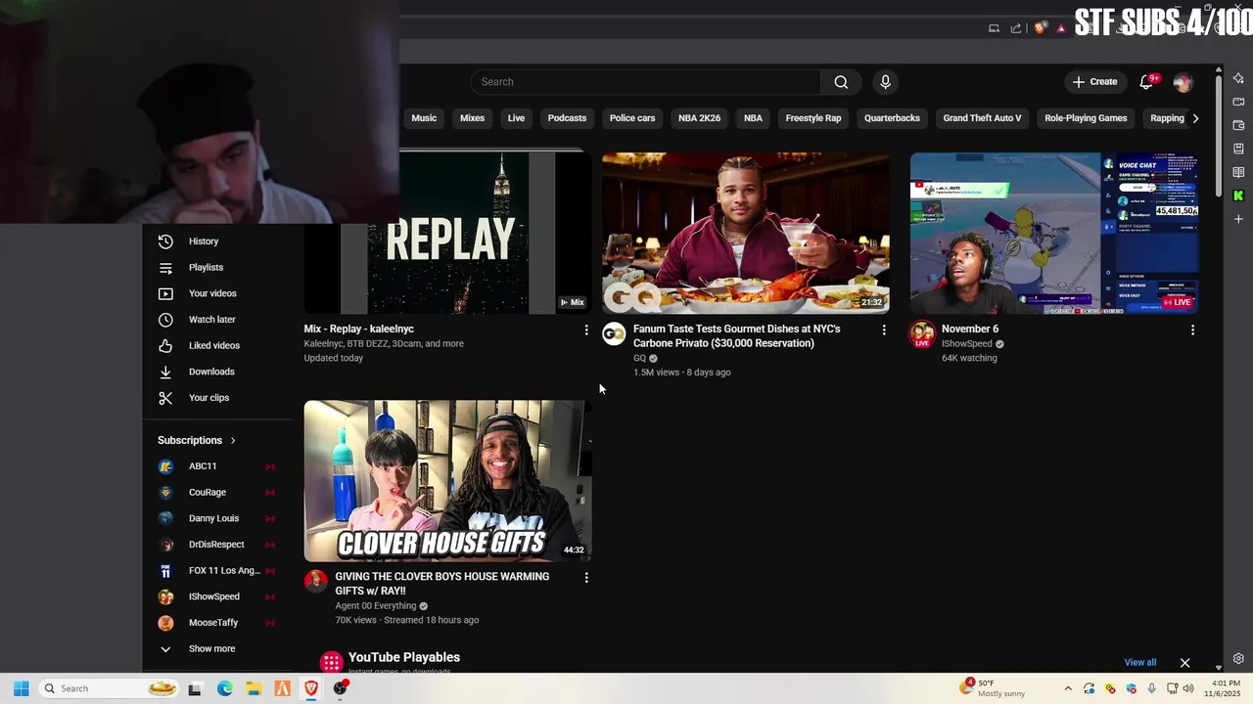Viewport: 1253px width, 704px height.
Task: Show hidden system tray icons
Action: click(x=1068, y=688)
